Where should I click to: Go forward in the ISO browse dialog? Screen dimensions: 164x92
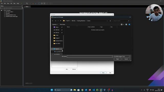click(55, 21)
